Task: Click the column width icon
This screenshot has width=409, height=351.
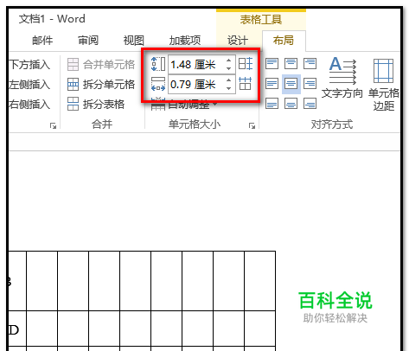Action: click(x=158, y=84)
